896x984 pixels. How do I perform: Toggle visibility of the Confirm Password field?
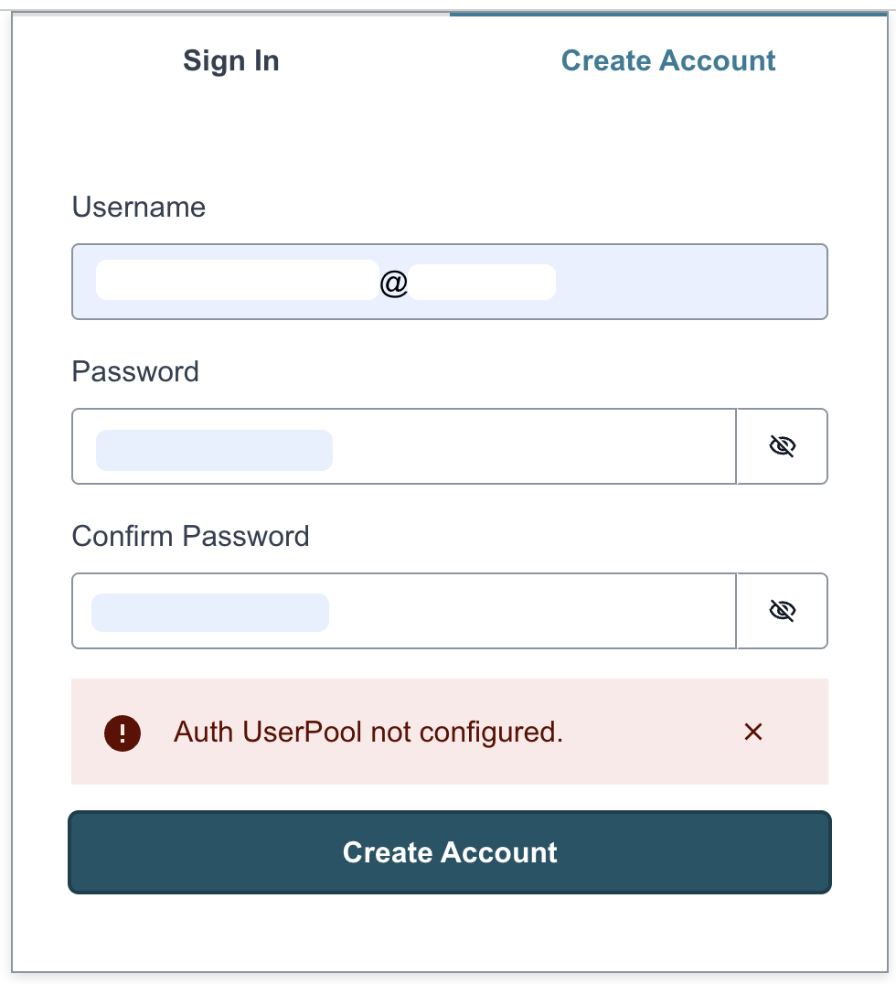pos(782,611)
